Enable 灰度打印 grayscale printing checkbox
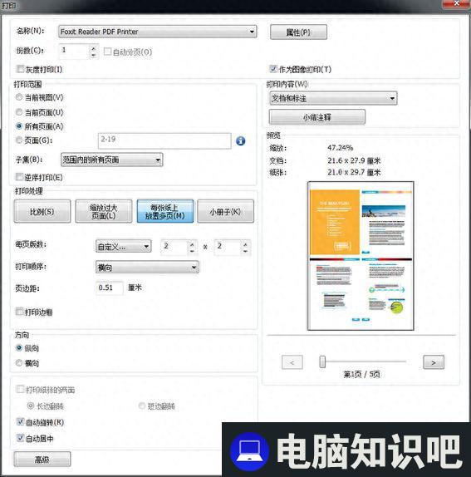Screen dimensions: 471x477 pyautogui.click(x=20, y=69)
